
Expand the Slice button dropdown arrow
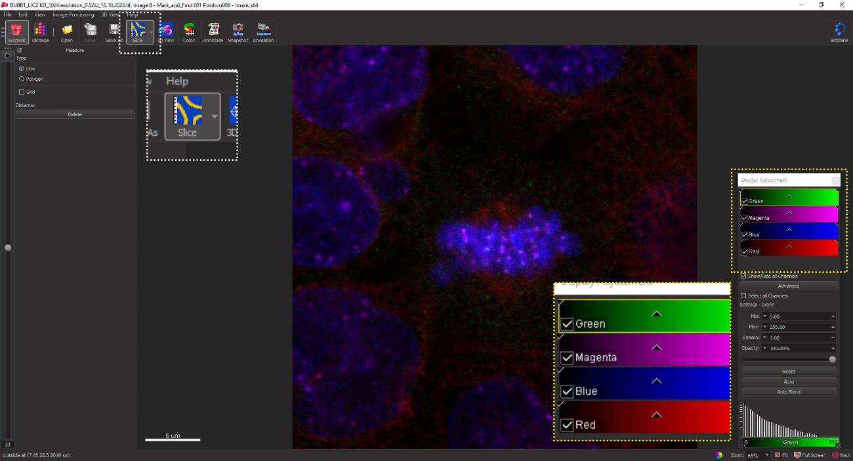point(152,32)
